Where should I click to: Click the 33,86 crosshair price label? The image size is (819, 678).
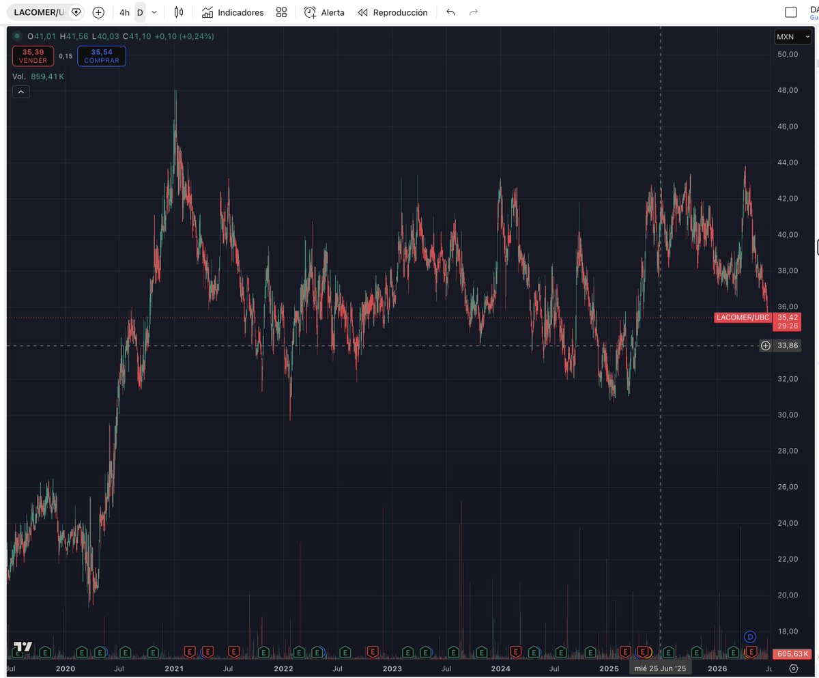pyautogui.click(x=788, y=345)
